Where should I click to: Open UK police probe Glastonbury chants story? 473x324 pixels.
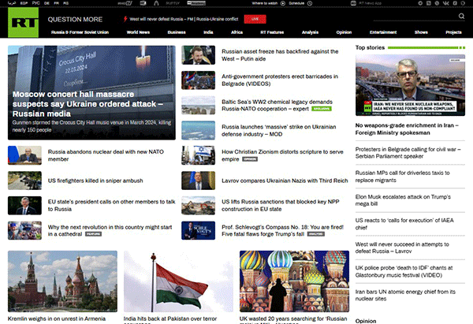click(x=404, y=271)
